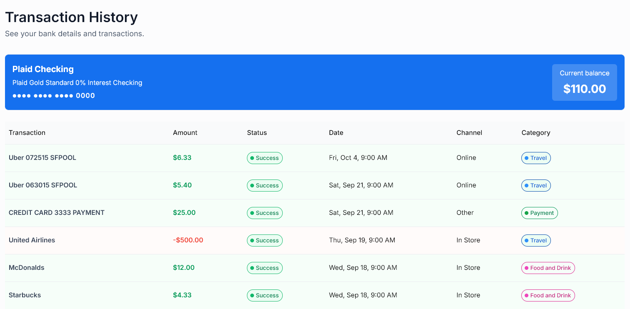Screen dimensions: 630x309
Task: Click 'See your bank details and transactions' subtitle
Action: tap(75, 34)
